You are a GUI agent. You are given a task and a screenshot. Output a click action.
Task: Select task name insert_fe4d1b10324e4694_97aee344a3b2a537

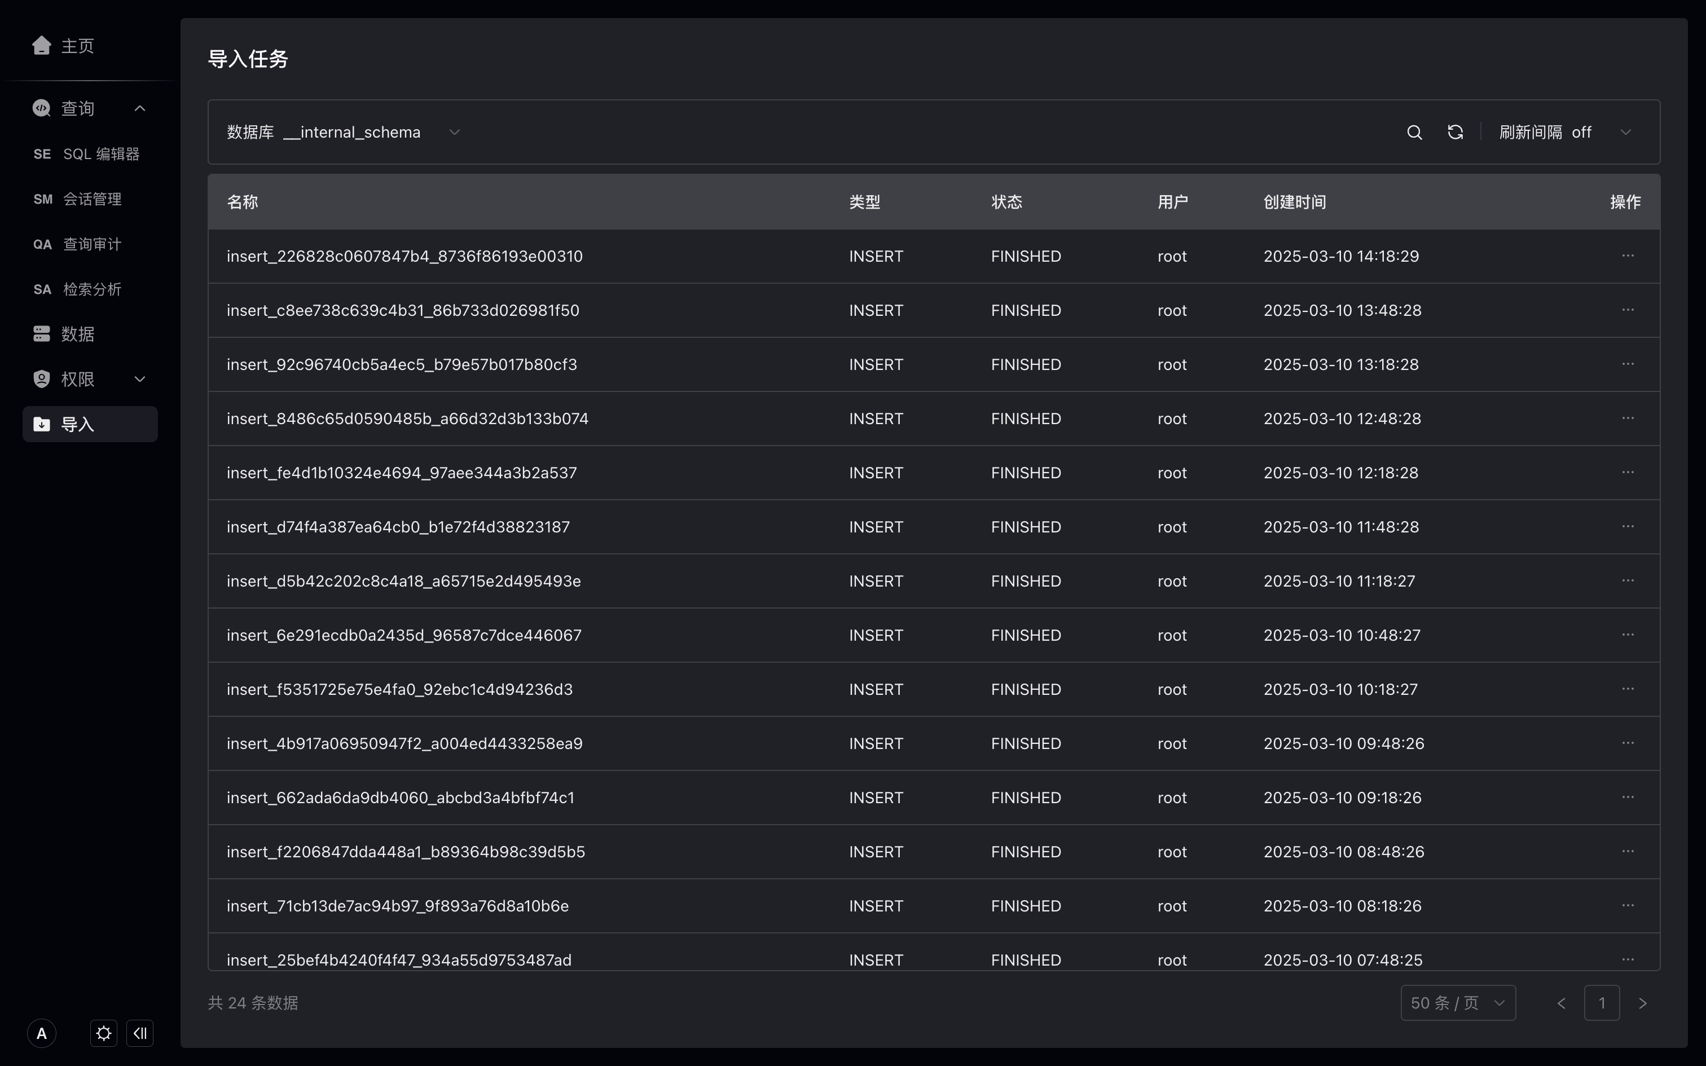402,473
